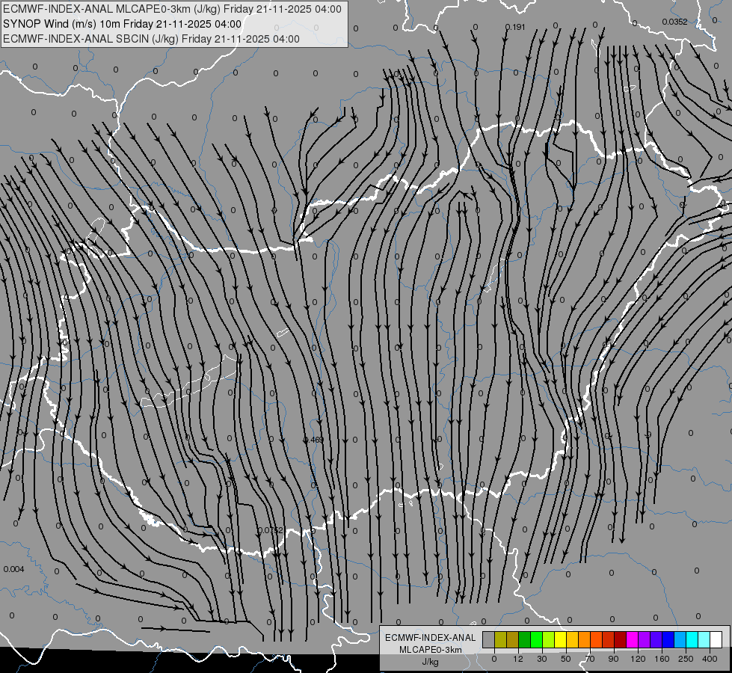732x673 pixels.
Task: Pick the white legend swatch
Action: coord(716,639)
